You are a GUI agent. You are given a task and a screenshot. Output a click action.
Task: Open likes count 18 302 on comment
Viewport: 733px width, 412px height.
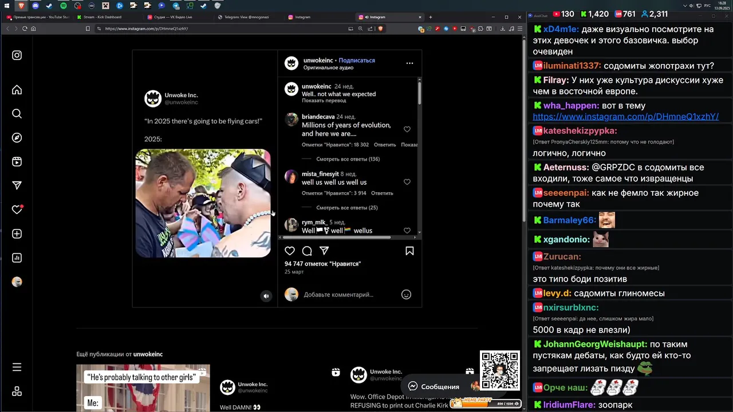335,145
